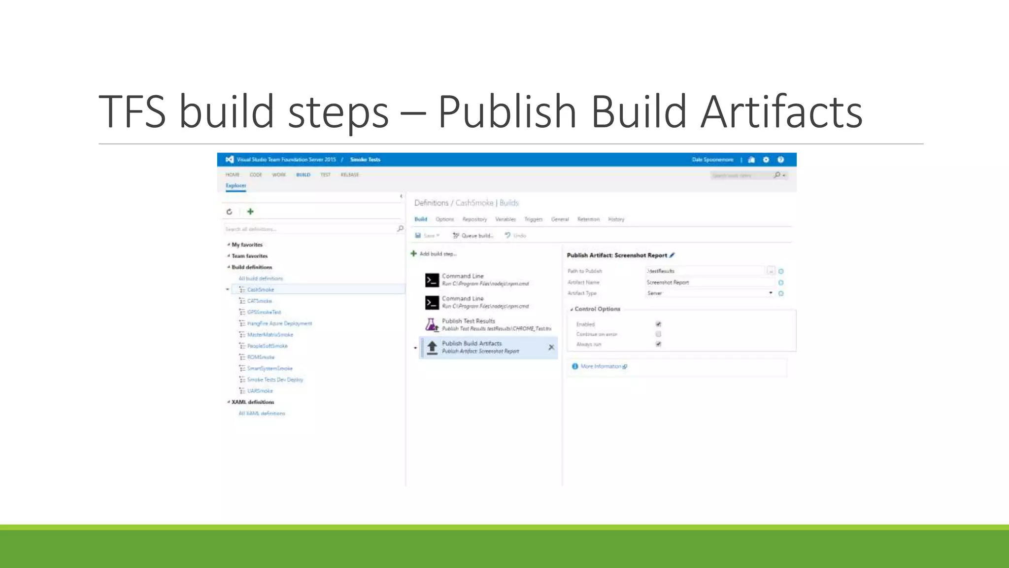Switch to the Variables tab
The height and width of the screenshot is (568, 1009).
coord(505,219)
